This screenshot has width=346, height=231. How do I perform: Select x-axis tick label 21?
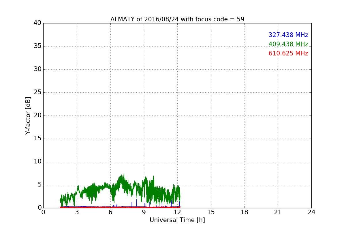point(278,212)
